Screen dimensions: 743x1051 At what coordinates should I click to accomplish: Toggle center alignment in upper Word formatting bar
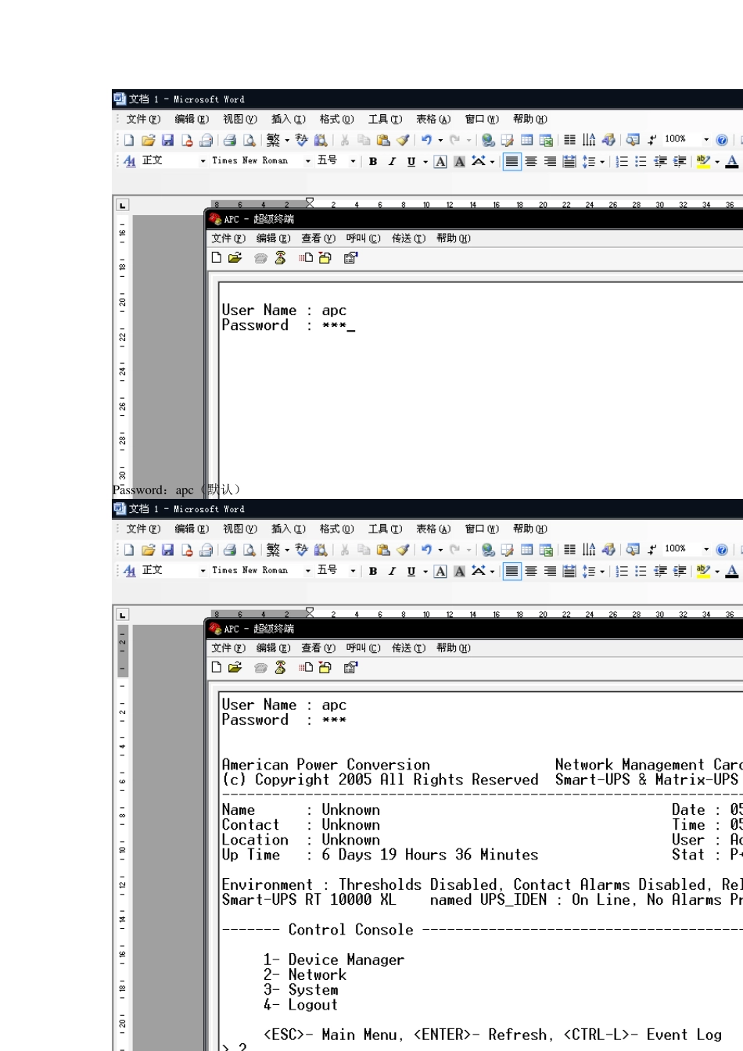(x=531, y=161)
